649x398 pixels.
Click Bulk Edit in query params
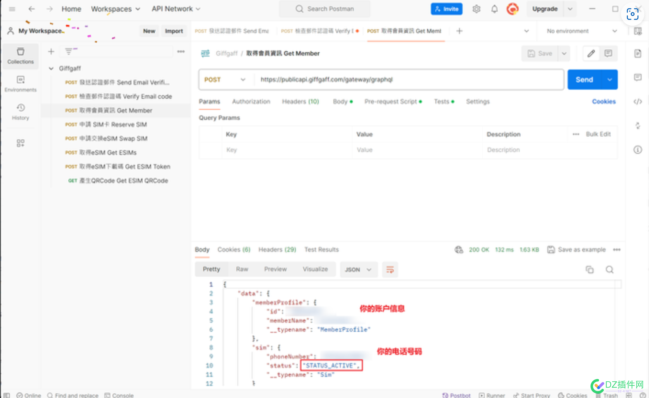pos(598,134)
